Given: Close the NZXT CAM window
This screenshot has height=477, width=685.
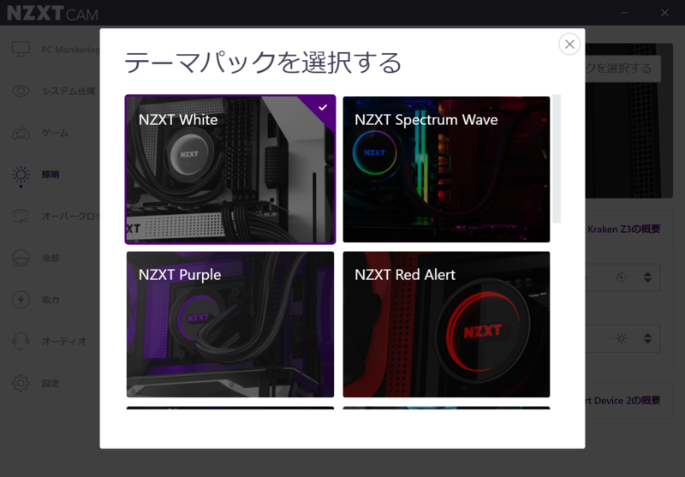Looking at the screenshot, I should click(665, 13).
